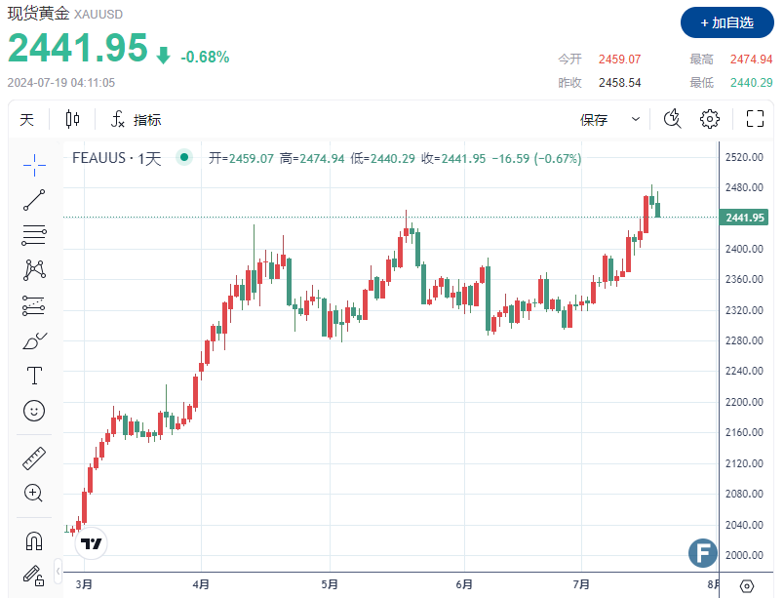Screen dimensions: 784x598
Task: Open the chart settings gear
Action: [x=710, y=118]
